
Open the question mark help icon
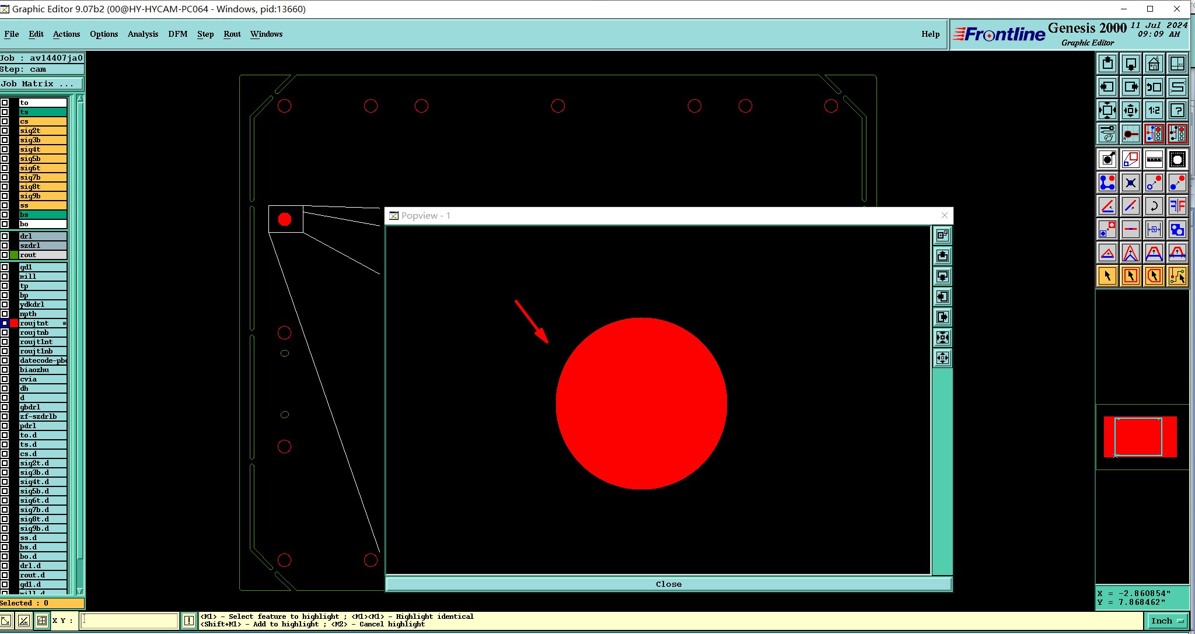tap(1177, 110)
